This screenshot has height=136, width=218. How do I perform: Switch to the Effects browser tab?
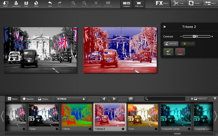click(13, 99)
